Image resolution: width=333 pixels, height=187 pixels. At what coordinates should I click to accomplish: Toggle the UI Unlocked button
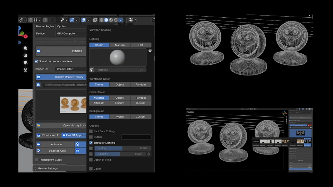[49, 135]
